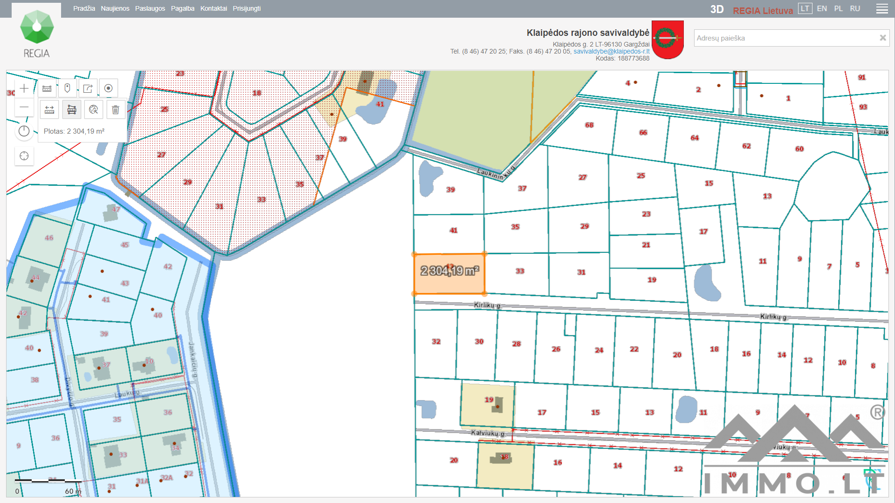Select the area measuring polygon tool
Image resolution: width=895 pixels, height=503 pixels.
pyautogui.click(x=72, y=110)
